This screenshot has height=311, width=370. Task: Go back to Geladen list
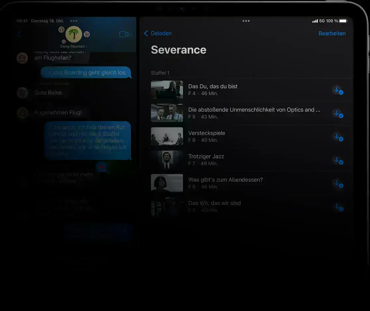click(x=158, y=33)
